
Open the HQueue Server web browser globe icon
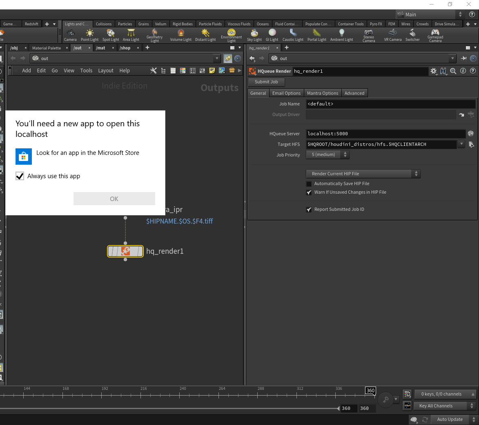pos(470,133)
